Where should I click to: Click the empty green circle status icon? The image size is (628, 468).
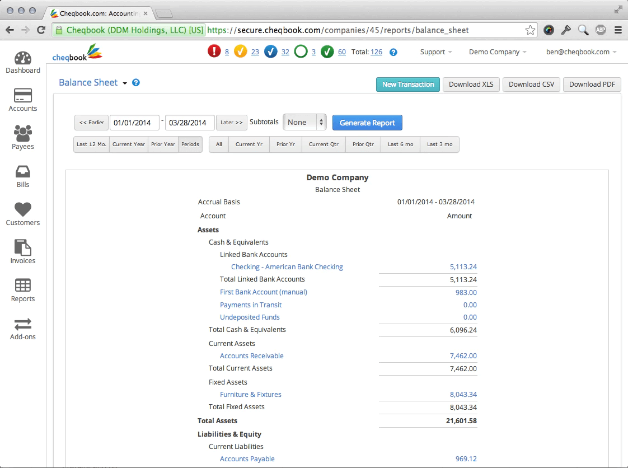301,52
